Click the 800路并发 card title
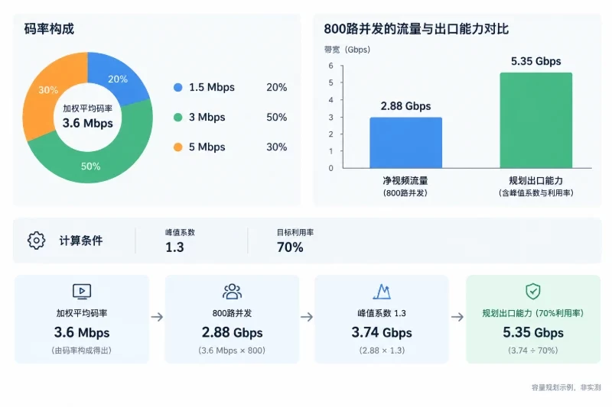612x407 pixels. pos(233,313)
